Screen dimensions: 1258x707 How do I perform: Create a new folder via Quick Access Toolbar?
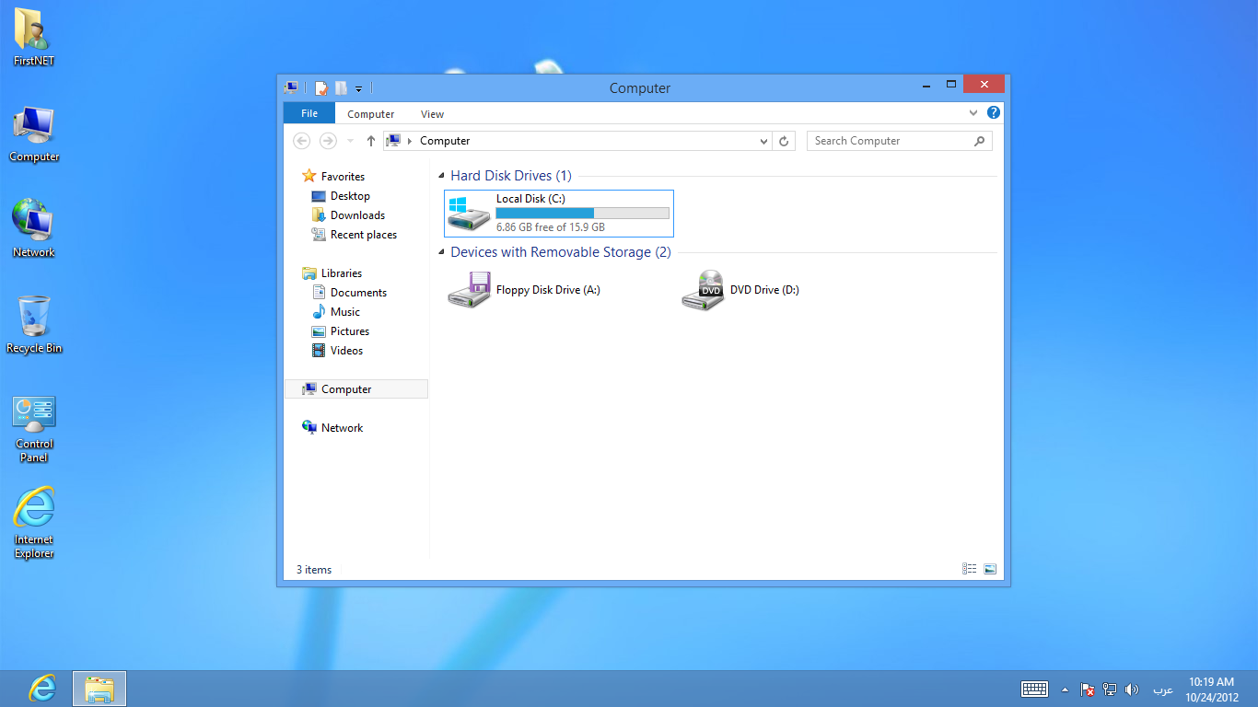[x=341, y=88]
